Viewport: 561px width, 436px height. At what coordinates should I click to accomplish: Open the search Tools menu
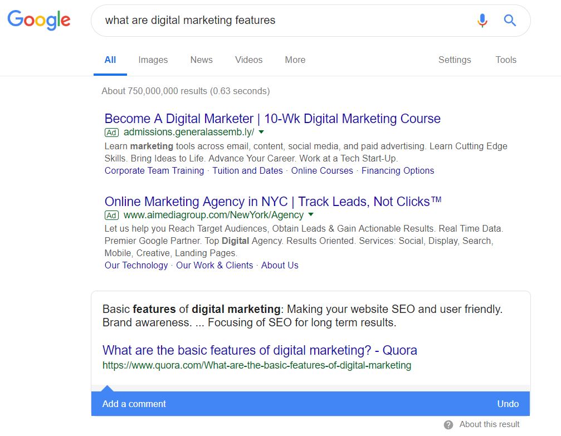coord(506,60)
